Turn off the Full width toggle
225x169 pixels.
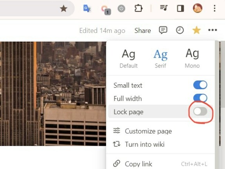point(200,98)
